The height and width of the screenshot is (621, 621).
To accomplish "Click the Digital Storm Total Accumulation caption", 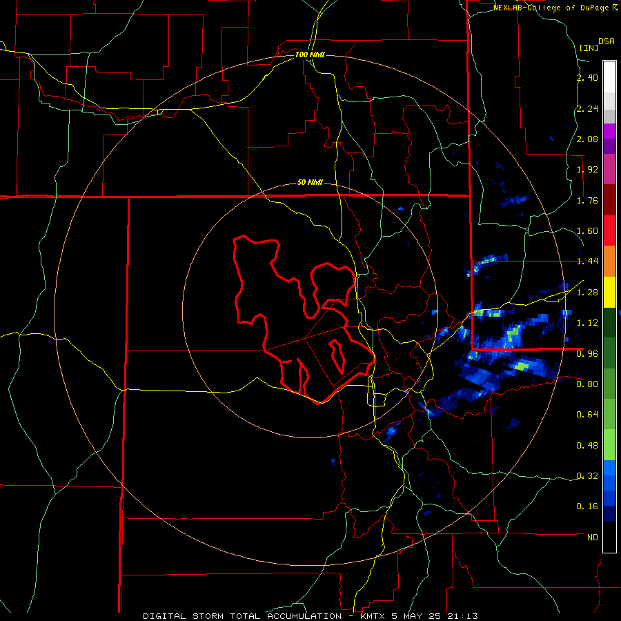I will pyautogui.click(x=310, y=616).
